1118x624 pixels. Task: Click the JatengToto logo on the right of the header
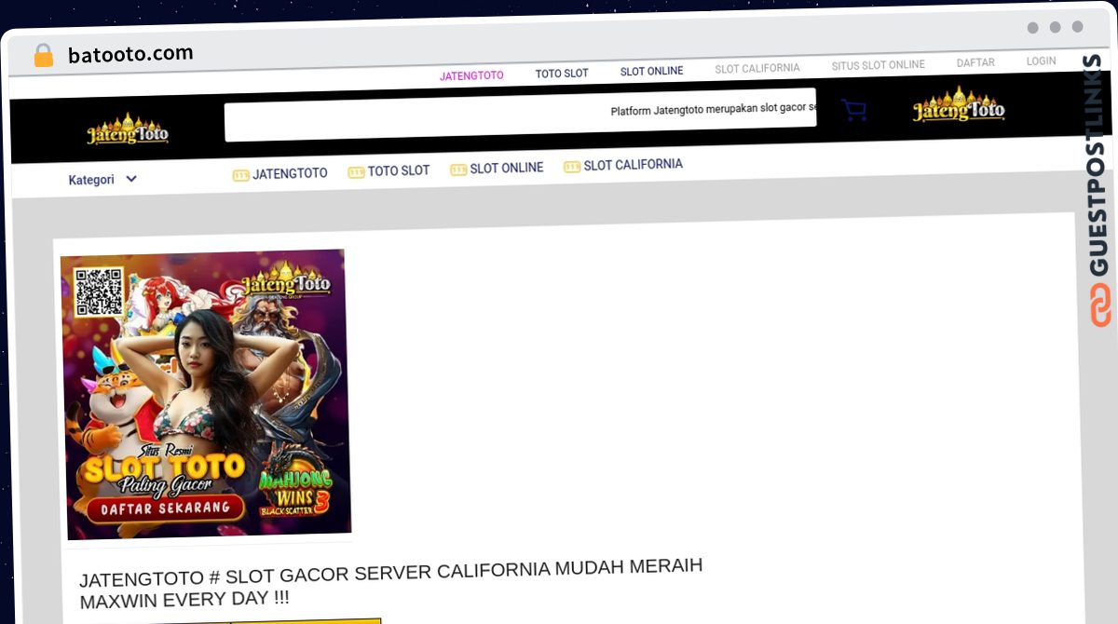(959, 105)
